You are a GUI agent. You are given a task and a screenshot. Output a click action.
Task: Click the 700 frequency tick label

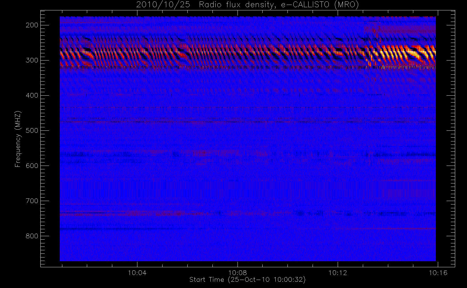pyautogui.click(x=32, y=201)
